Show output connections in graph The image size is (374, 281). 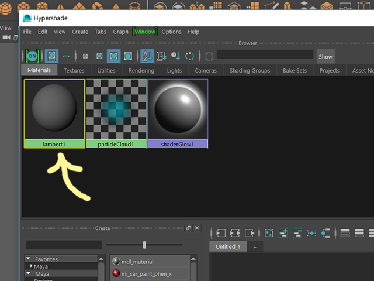[250, 233]
